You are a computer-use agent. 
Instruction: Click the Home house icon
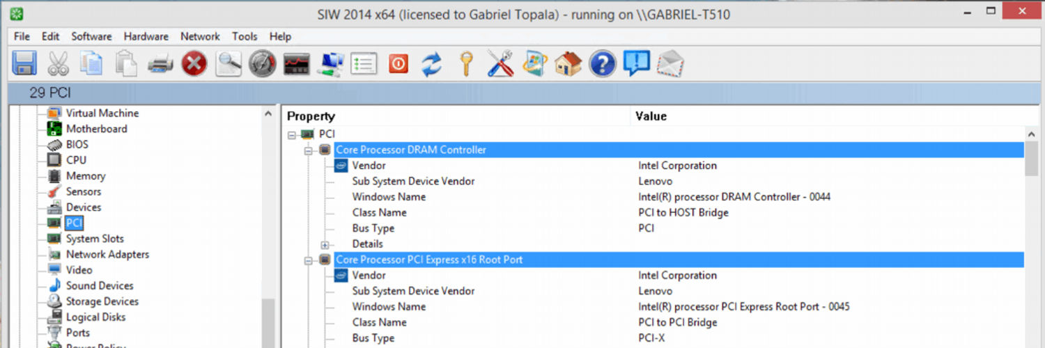568,64
